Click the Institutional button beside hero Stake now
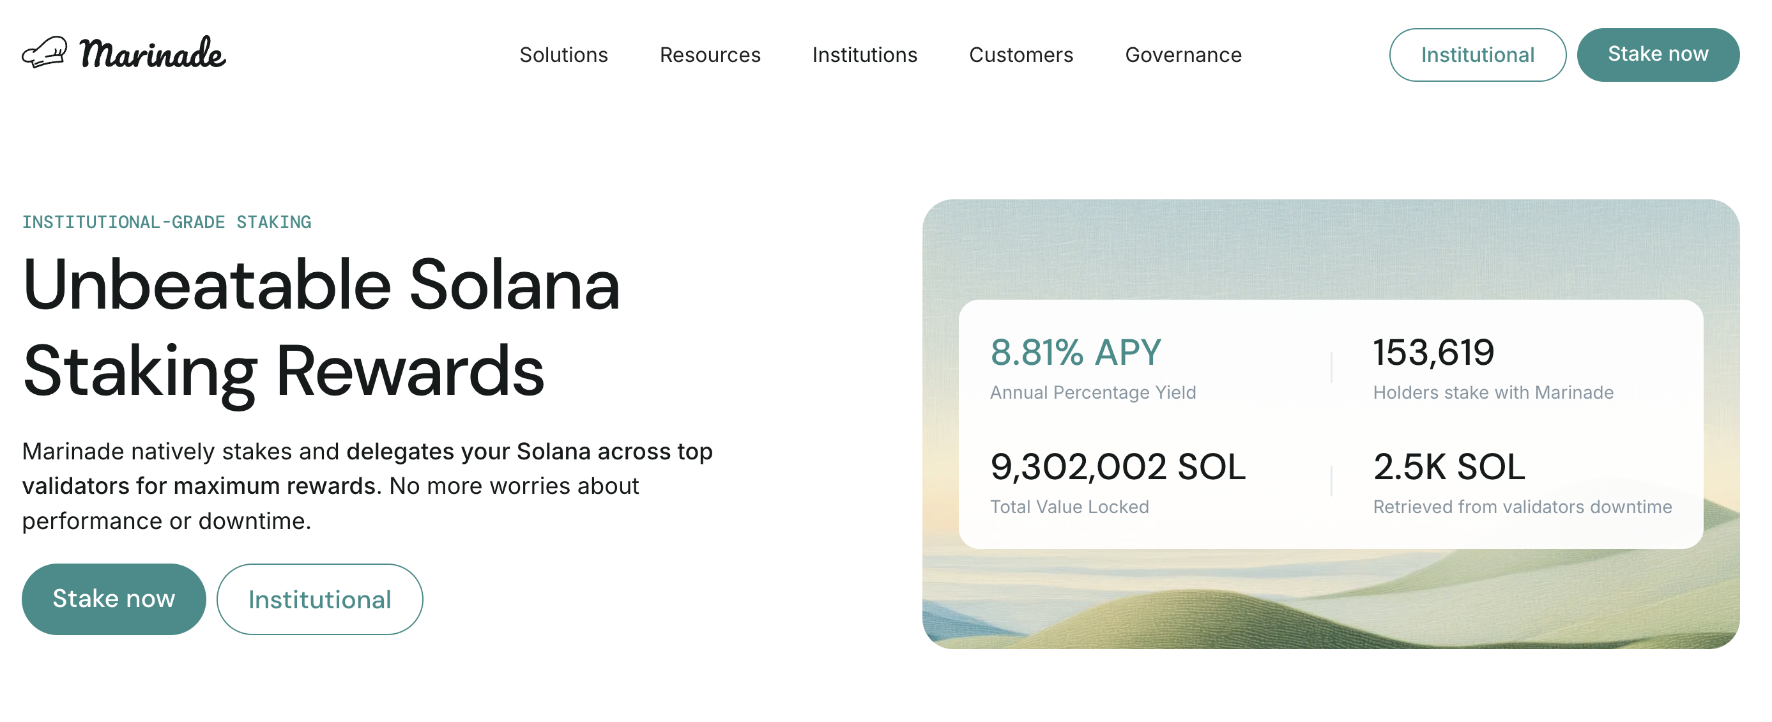The height and width of the screenshot is (722, 1772). coord(320,599)
